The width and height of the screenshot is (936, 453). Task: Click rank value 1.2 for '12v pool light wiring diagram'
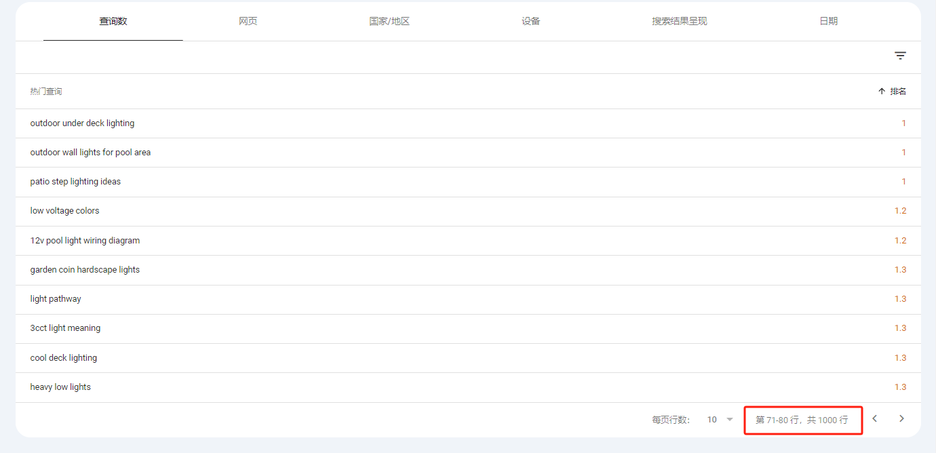[x=900, y=241]
